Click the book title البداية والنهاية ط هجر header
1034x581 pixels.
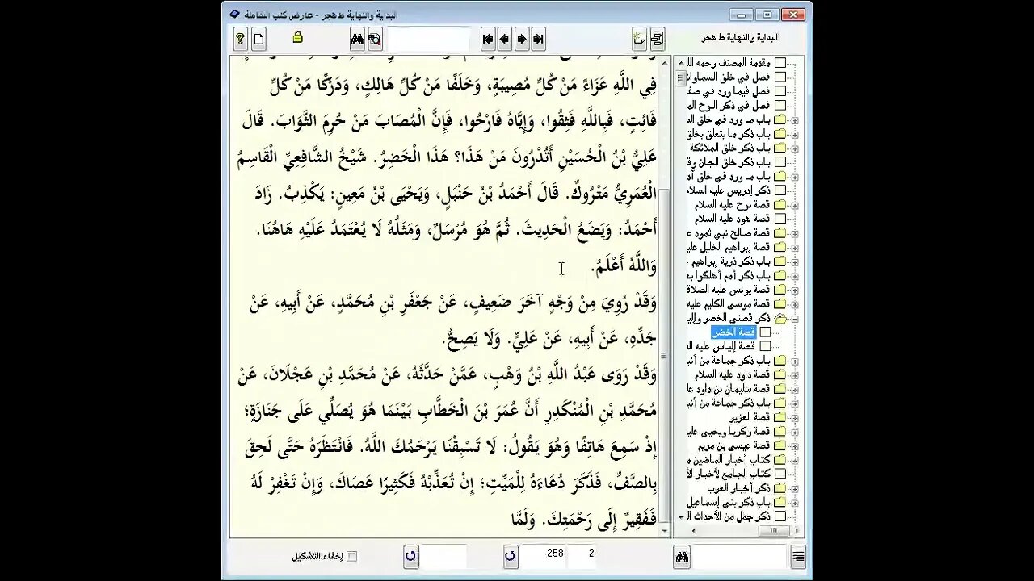[x=739, y=38]
